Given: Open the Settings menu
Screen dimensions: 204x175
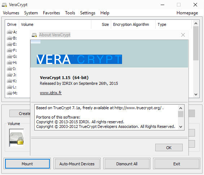Looking at the screenshot, I should (88, 13).
